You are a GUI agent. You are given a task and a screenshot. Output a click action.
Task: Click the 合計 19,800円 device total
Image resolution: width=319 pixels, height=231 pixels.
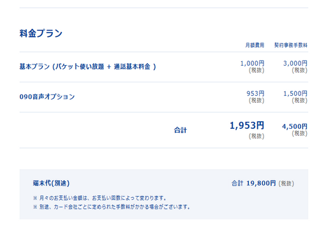click(x=253, y=183)
